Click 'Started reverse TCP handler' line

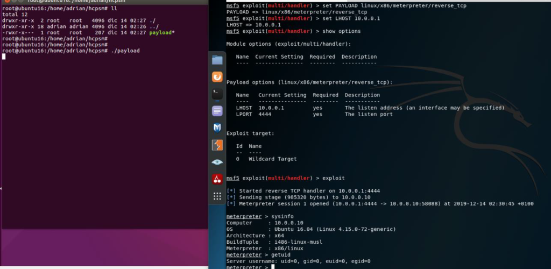click(303, 191)
